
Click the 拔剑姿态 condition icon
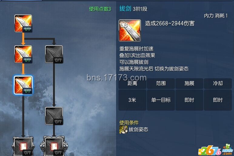point(123,129)
